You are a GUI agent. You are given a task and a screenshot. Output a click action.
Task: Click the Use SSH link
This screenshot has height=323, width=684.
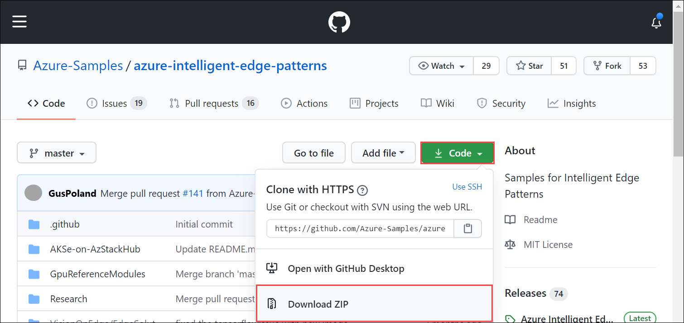pyautogui.click(x=467, y=187)
